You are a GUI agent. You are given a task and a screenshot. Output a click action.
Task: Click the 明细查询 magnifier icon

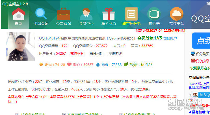[x=41, y=14]
